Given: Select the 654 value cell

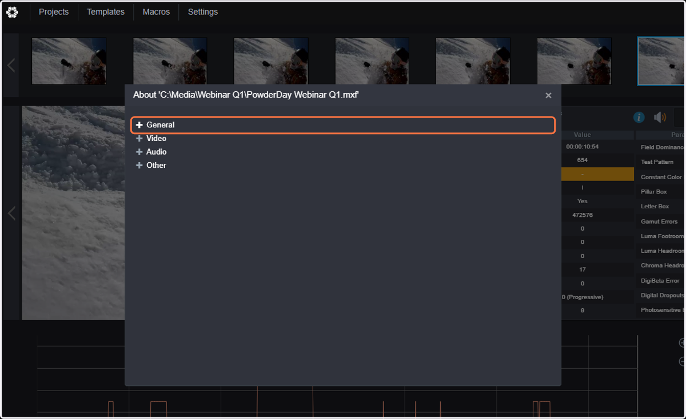Looking at the screenshot, I should coord(583,160).
